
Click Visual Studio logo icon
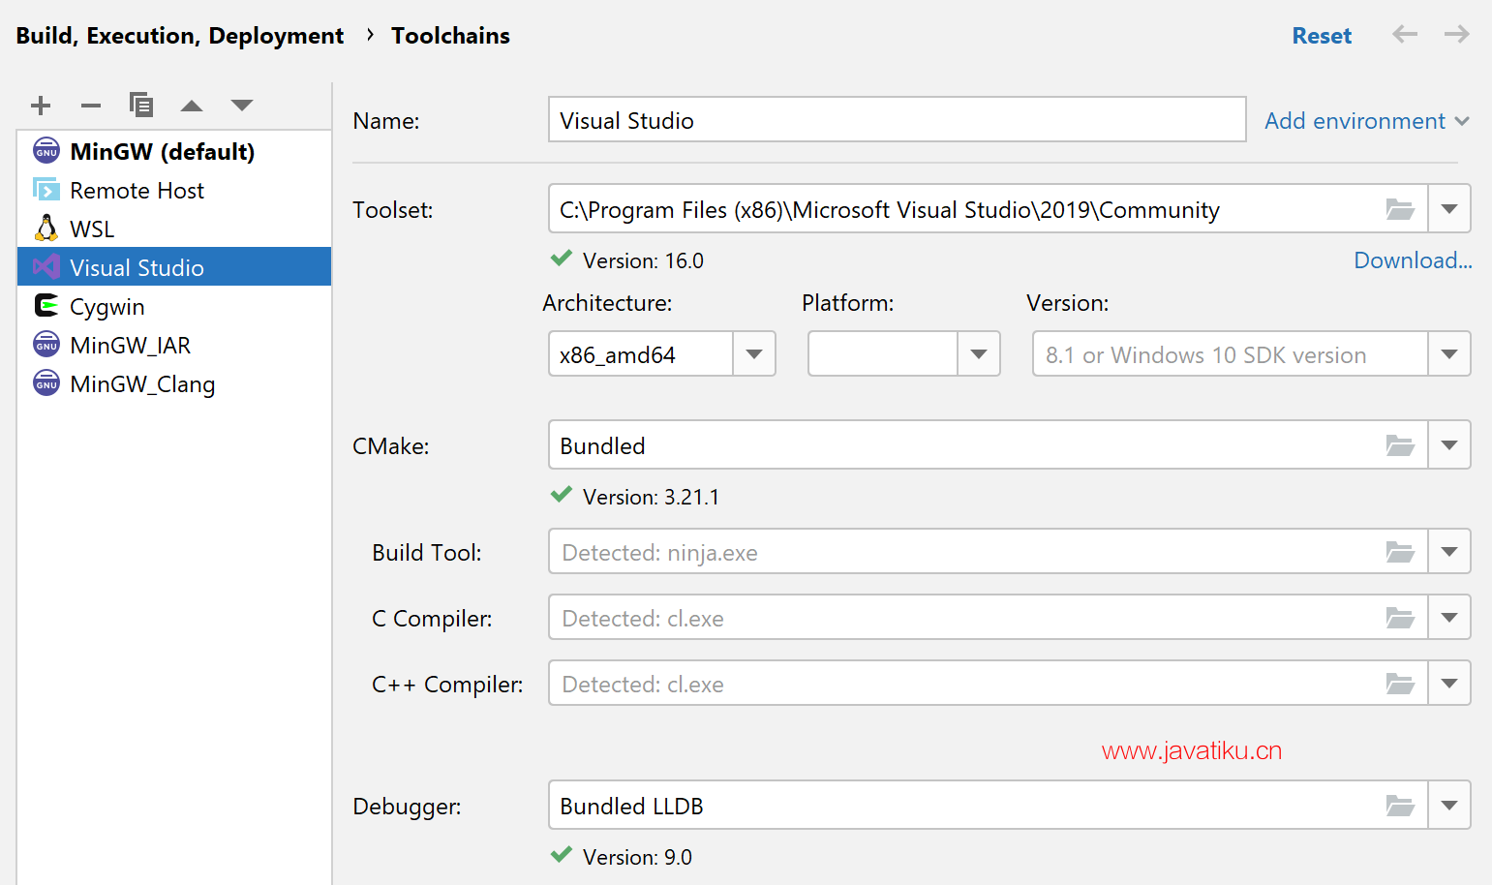(x=46, y=267)
